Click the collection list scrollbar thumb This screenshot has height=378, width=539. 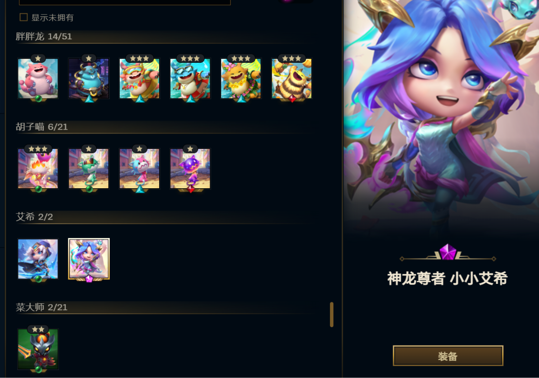click(x=332, y=315)
